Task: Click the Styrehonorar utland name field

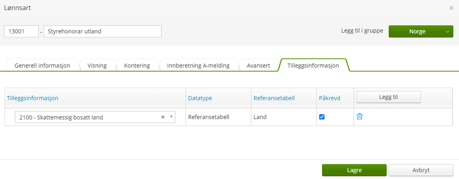Action: point(103,32)
